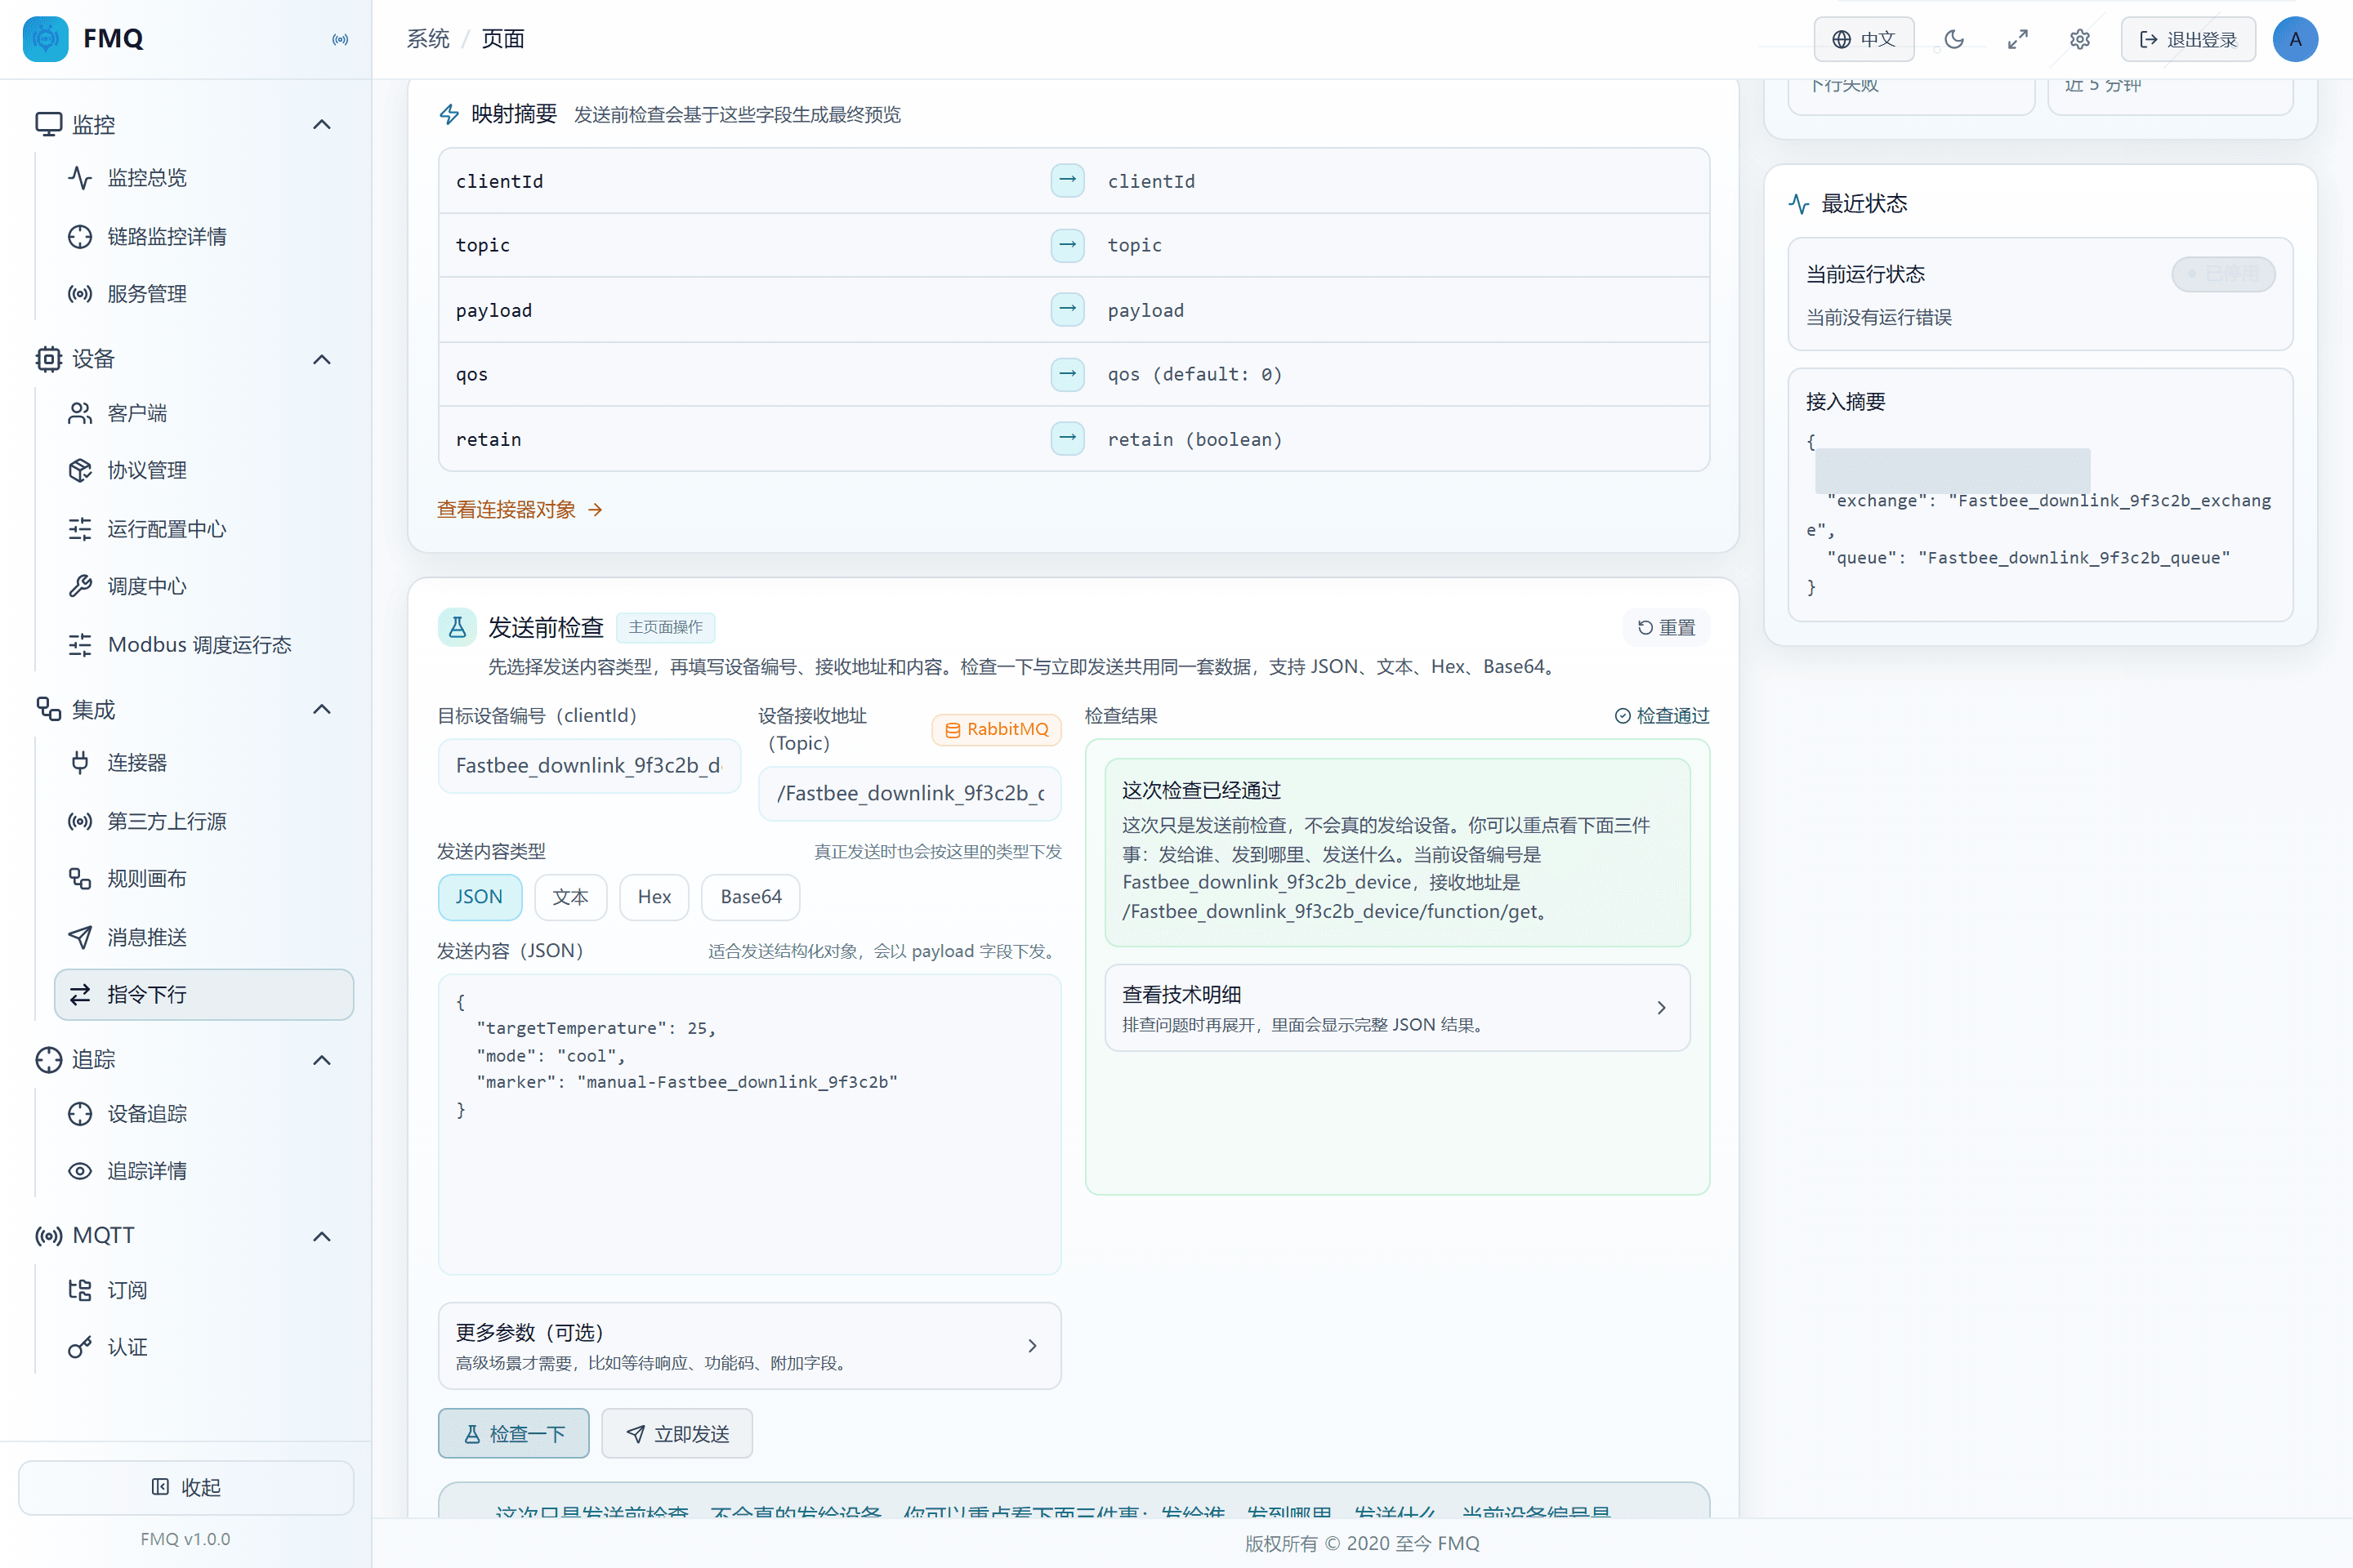Toggle dark mode with moon icon
This screenshot has height=1568, width=2353.
pyautogui.click(x=1953, y=39)
